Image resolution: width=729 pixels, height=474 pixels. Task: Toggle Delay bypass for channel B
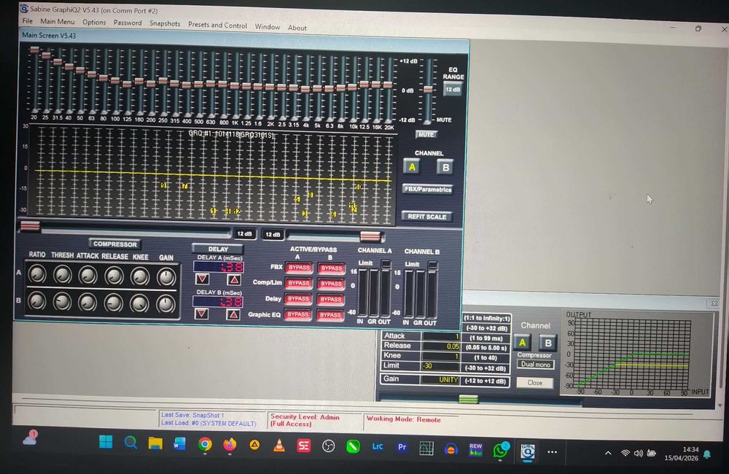(330, 300)
